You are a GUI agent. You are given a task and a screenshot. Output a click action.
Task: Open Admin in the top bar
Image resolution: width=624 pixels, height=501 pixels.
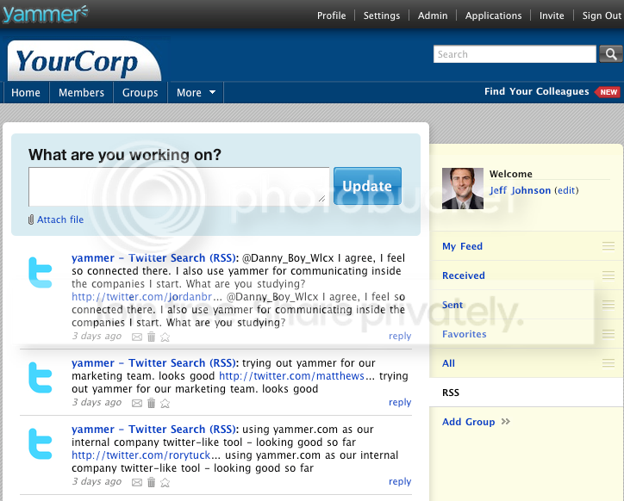coord(433,15)
